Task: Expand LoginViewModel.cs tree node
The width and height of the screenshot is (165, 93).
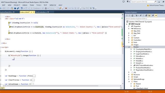Action: (131, 54)
